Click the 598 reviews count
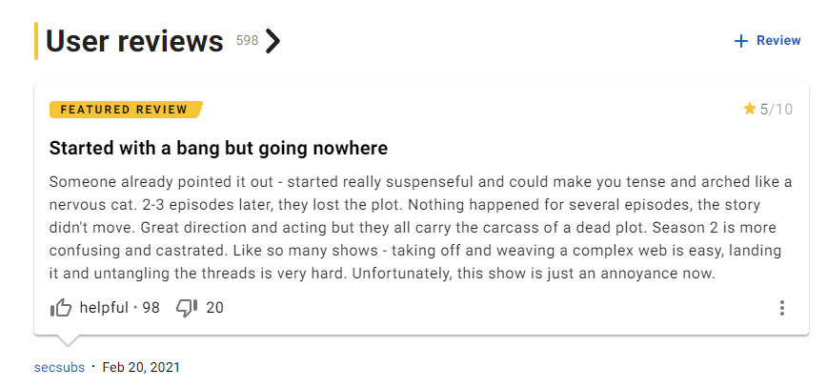The height and width of the screenshot is (388, 827). click(x=247, y=40)
